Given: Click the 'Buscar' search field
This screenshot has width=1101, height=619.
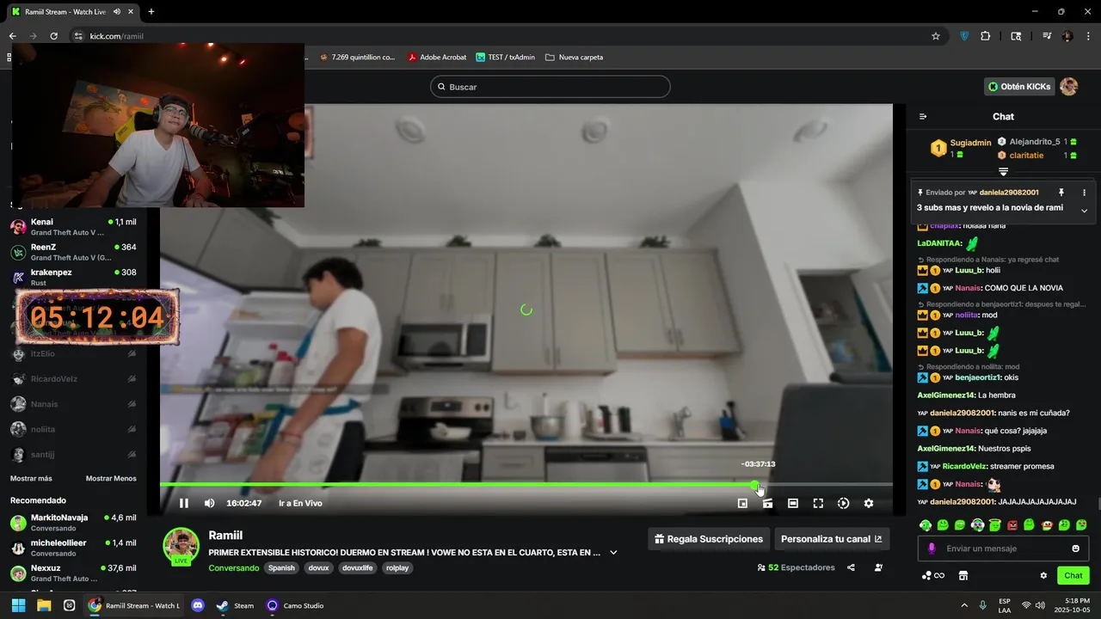Looking at the screenshot, I should (550, 87).
